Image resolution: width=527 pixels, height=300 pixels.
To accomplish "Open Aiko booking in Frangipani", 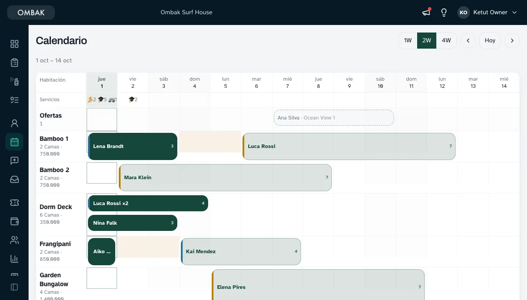I will point(102,252).
